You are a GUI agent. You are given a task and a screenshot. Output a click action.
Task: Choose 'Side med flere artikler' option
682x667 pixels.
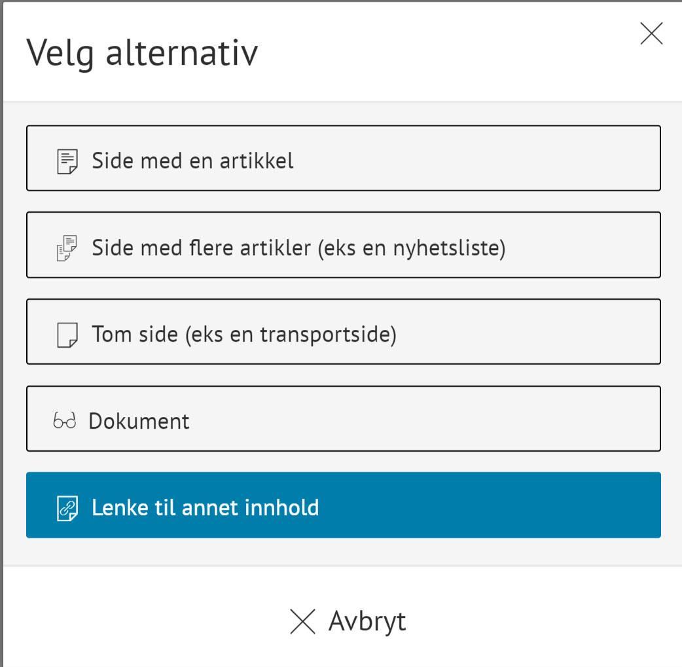click(343, 245)
